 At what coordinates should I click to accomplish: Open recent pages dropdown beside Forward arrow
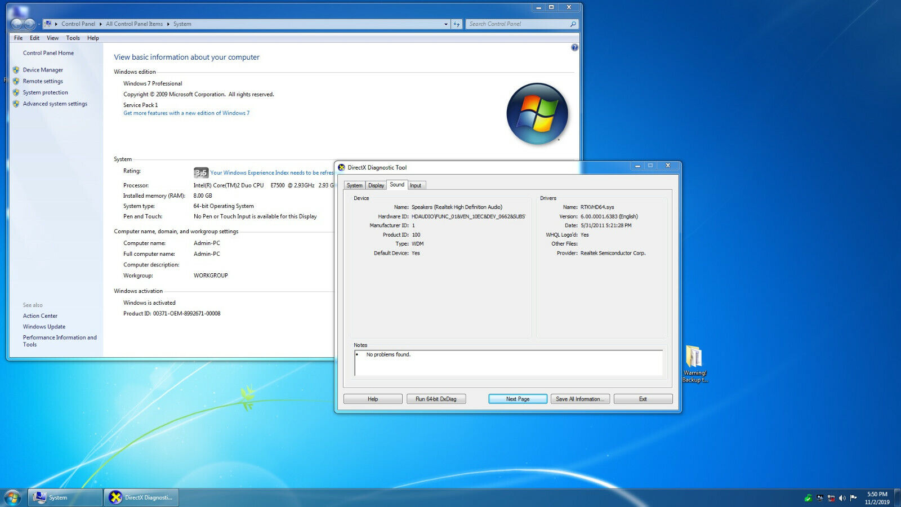39,24
